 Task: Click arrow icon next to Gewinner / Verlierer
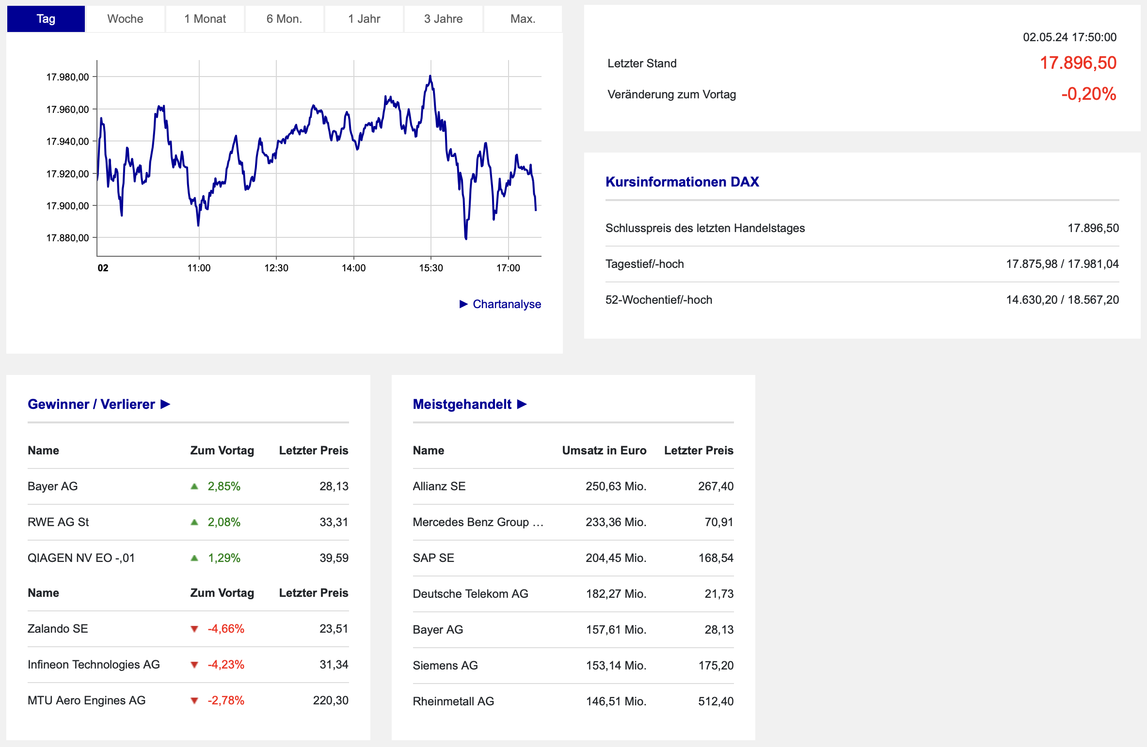(x=165, y=404)
